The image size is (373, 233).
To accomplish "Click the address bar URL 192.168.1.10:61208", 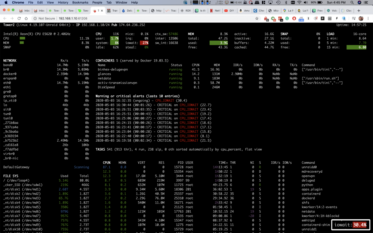I will click(x=73, y=18).
